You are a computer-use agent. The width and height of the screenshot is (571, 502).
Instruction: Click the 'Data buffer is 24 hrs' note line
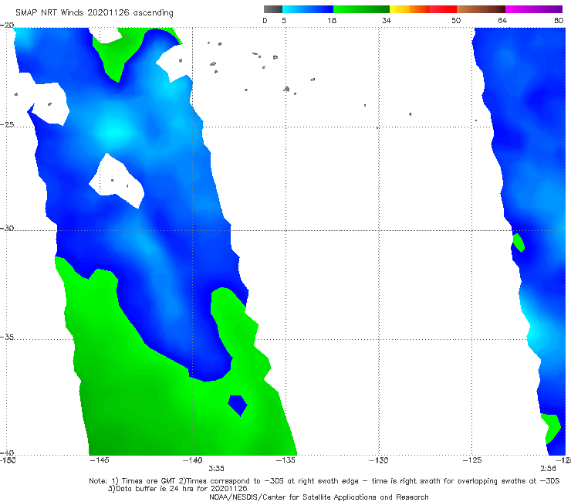pyautogui.click(x=177, y=489)
